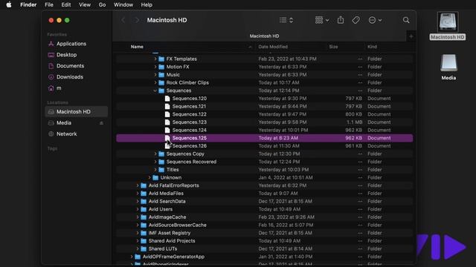Select the Macintosh HD tab
This screenshot has height=267, width=476.
pyautogui.click(x=264, y=36)
